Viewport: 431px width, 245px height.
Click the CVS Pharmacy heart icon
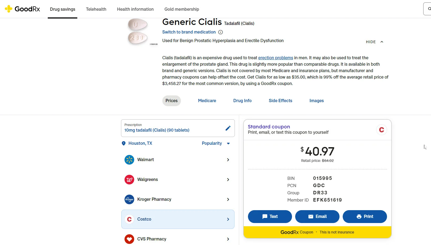tap(129, 239)
